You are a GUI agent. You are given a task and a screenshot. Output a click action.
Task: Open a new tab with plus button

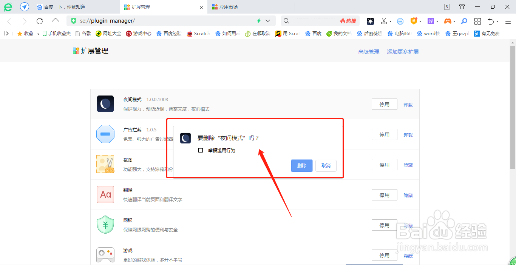tap(302, 7)
